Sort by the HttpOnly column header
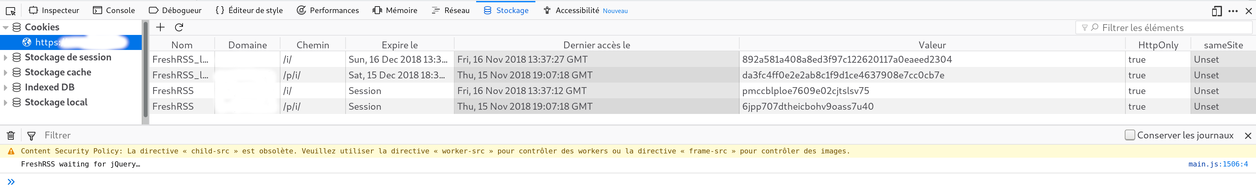The image size is (1256, 190). [x=1157, y=45]
